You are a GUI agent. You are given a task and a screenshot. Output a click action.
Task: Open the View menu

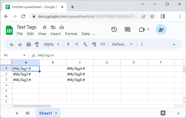42,34
